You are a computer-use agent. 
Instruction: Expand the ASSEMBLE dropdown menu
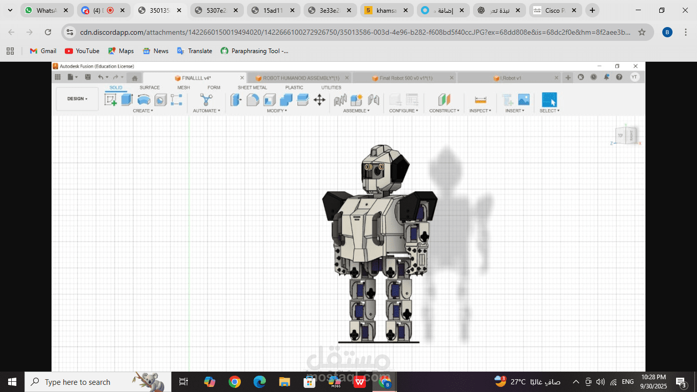[356, 111]
